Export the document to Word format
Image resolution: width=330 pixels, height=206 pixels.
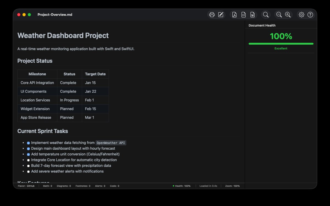tap(252, 15)
